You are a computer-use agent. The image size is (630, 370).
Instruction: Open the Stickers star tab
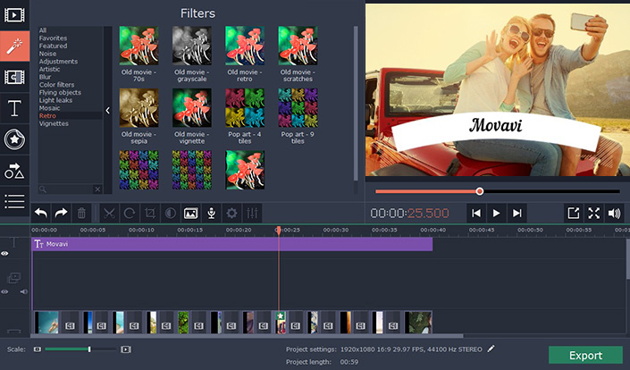tap(14, 139)
